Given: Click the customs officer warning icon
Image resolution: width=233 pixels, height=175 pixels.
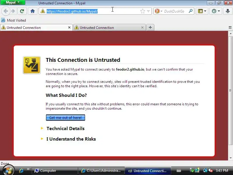Looking at the screenshot, I should 32,65.
